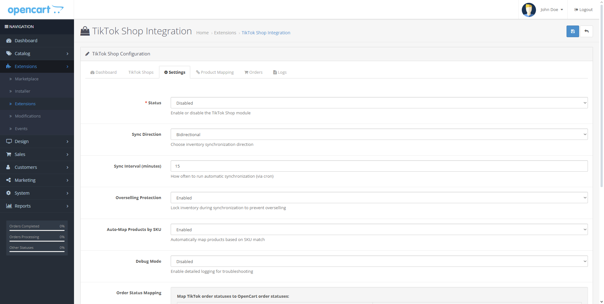Click the Logout link
Image resolution: width=604 pixels, height=304 pixels.
(584, 10)
